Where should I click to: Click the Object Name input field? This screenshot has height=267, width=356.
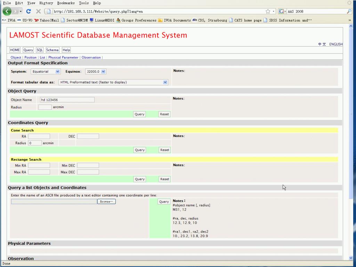(67, 100)
